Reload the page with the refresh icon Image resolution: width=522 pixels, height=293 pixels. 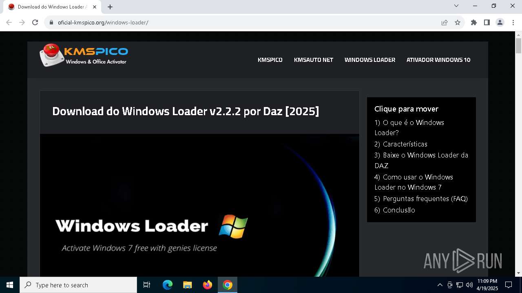35,22
